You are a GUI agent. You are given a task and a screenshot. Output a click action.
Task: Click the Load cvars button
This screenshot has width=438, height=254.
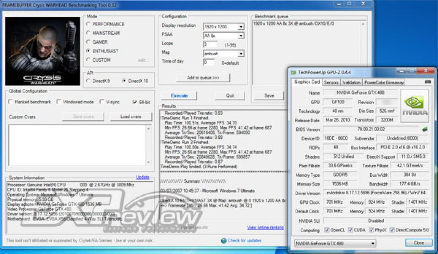click(131, 116)
